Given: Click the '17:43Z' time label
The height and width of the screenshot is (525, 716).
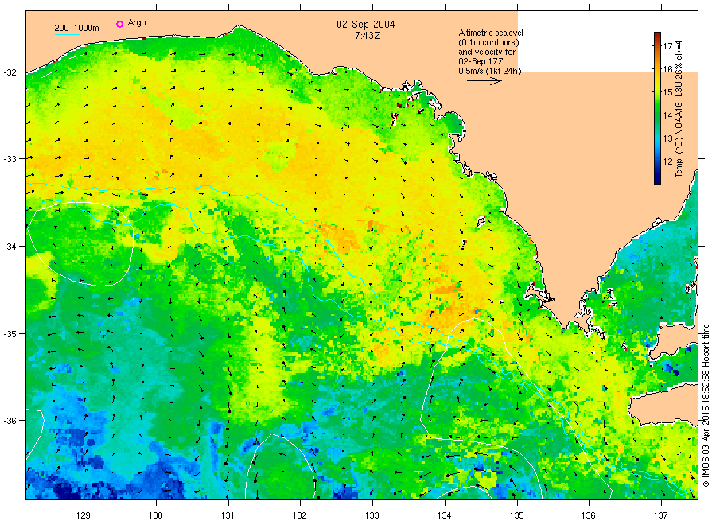Looking at the screenshot, I should [x=365, y=35].
